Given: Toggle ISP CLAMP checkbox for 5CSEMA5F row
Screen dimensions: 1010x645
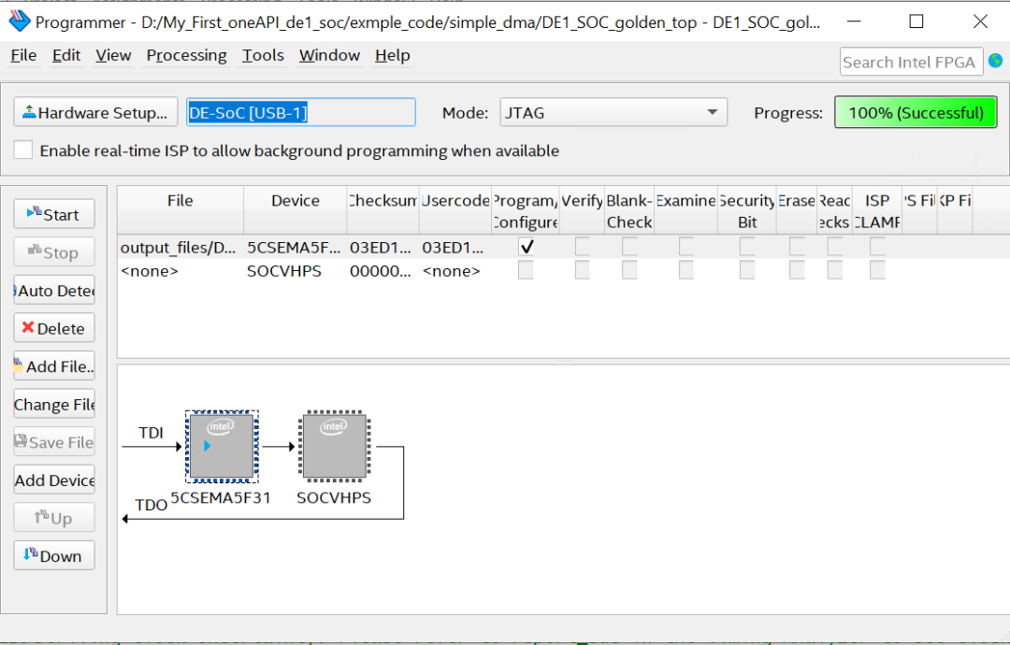Looking at the screenshot, I should (877, 247).
